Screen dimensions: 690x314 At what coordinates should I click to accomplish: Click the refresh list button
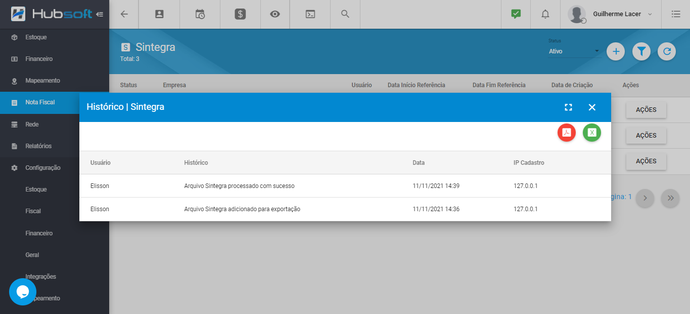coord(667,51)
